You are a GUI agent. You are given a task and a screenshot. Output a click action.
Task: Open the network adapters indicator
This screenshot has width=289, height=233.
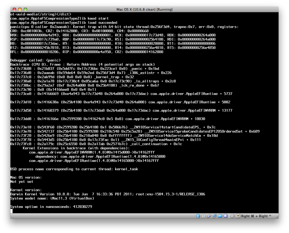pyautogui.click(x=214, y=216)
